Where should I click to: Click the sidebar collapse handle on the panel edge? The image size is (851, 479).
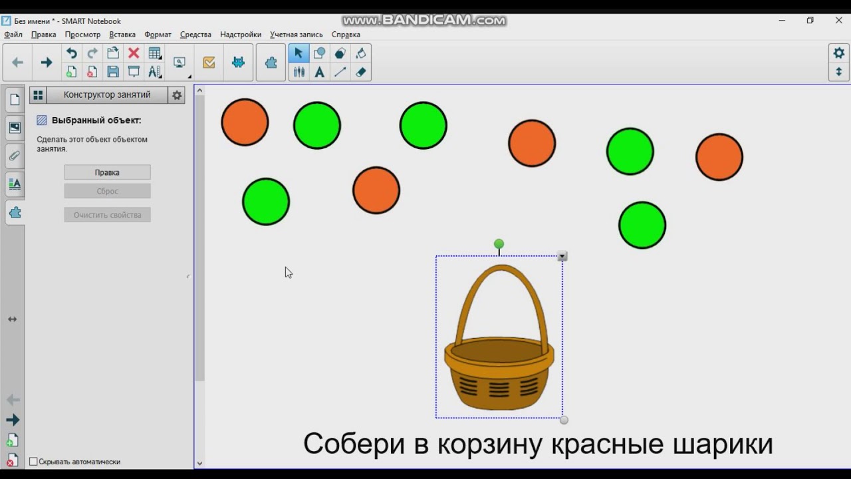click(x=188, y=276)
